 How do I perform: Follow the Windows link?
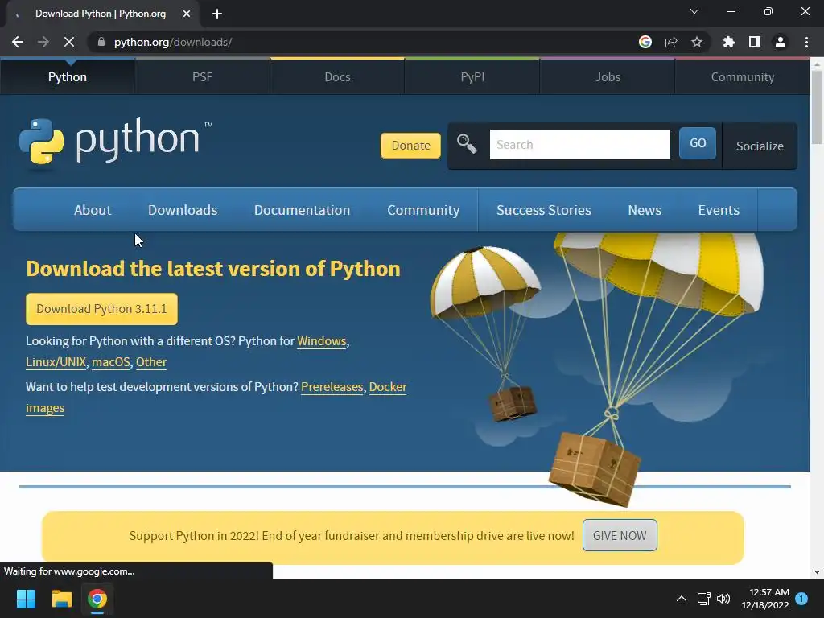point(322,341)
